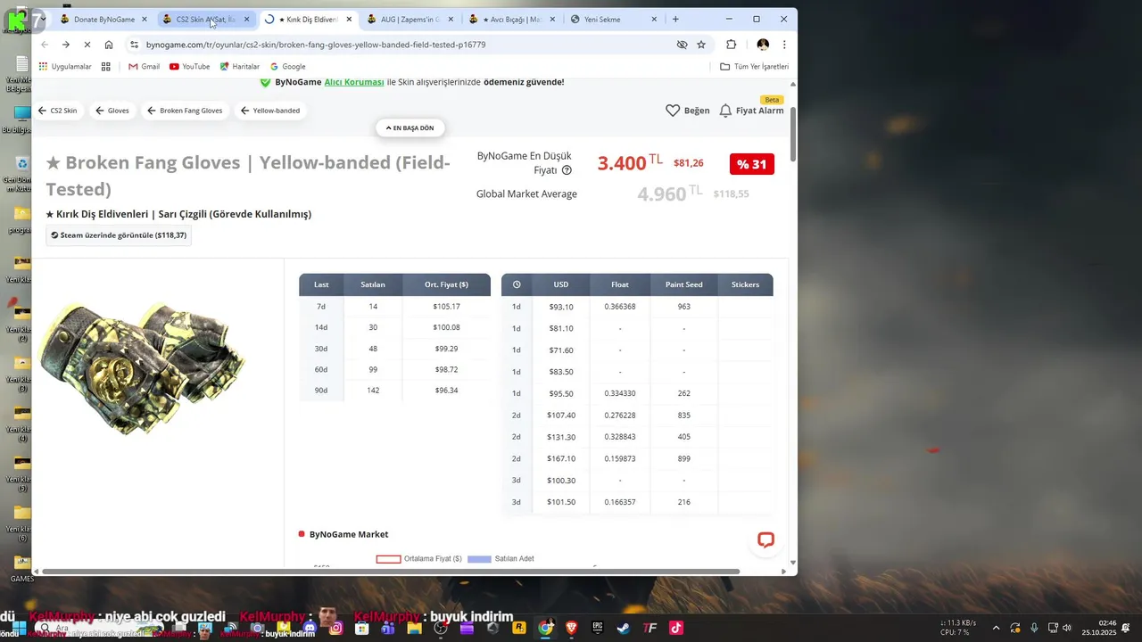The width and height of the screenshot is (1142, 642).
Task: Open the Extensions puzzle icon
Action: tap(732, 45)
